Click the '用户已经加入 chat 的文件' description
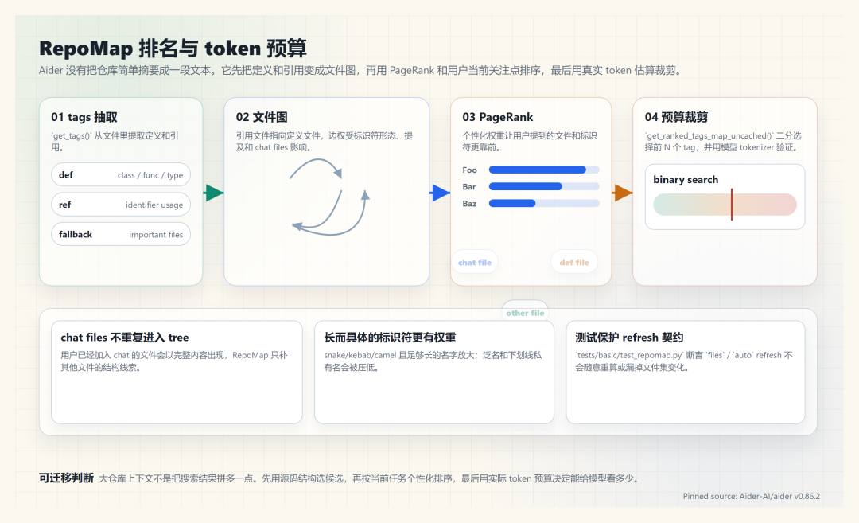The width and height of the screenshot is (859, 523). [x=173, y=361]
